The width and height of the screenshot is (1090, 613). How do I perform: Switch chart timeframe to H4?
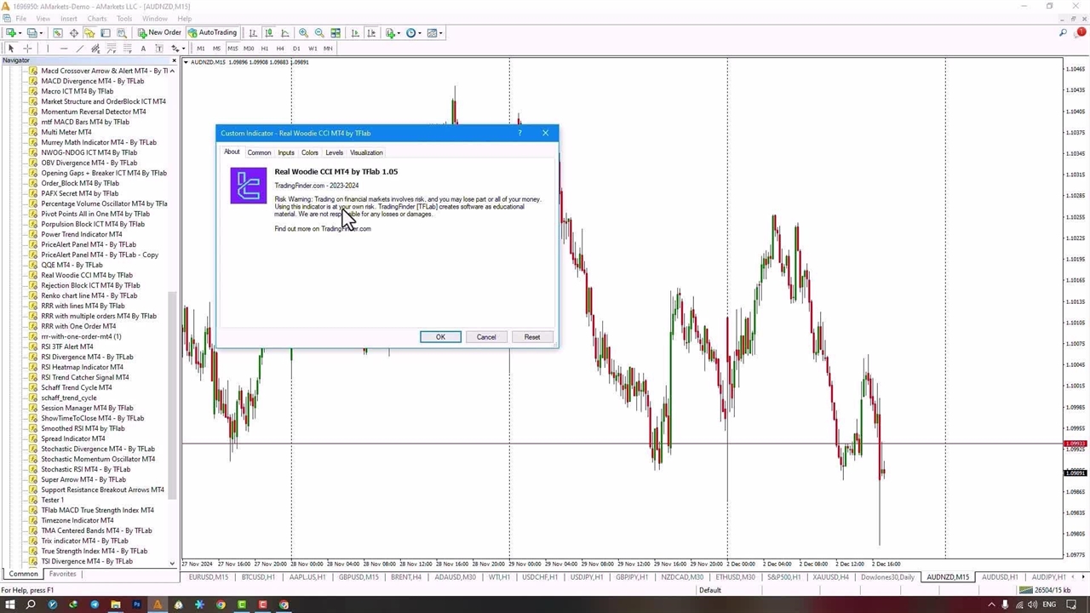tap(280, 49)
